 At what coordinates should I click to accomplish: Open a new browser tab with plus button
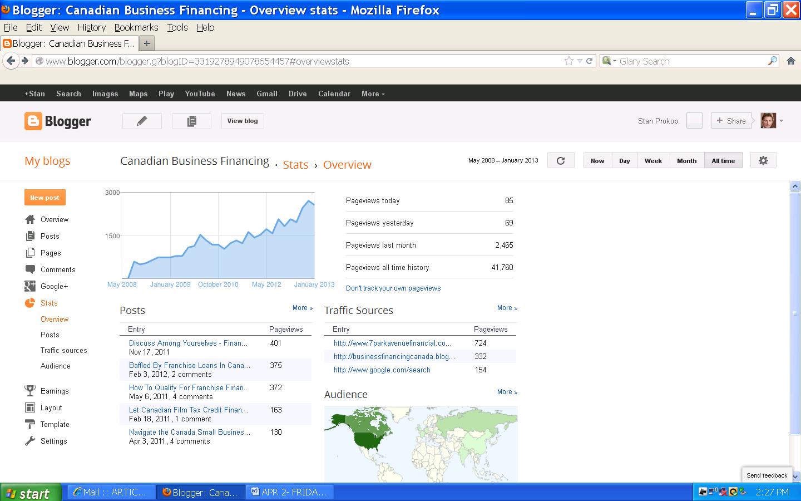pos(146,43)
